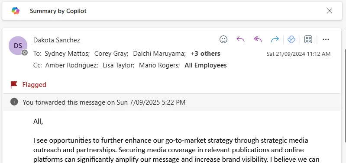Open the Viva Engage link icon

(291, 39)
